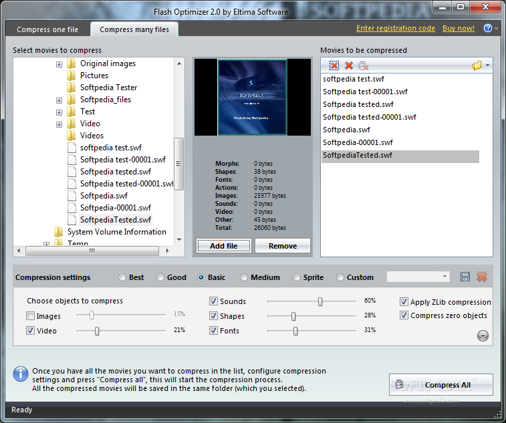Viewport: 506px width, 423px height.
Task: Open the compression preset combo box
Action: pyautogui.click(x=418, y=277)
